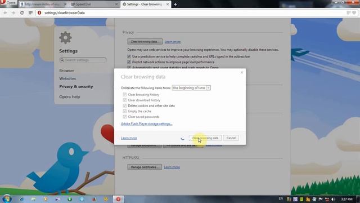
Task: Click the EN language indicator in tray
Action: point(281,198)
